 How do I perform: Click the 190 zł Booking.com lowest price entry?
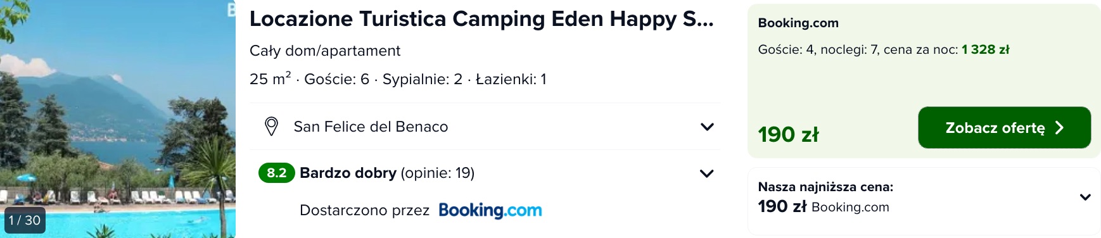(x=824, y=206)
